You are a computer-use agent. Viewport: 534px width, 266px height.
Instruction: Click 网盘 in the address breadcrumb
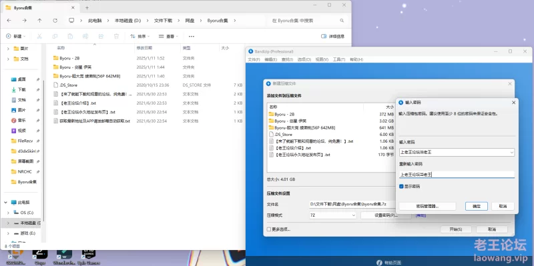coord(190,21)
